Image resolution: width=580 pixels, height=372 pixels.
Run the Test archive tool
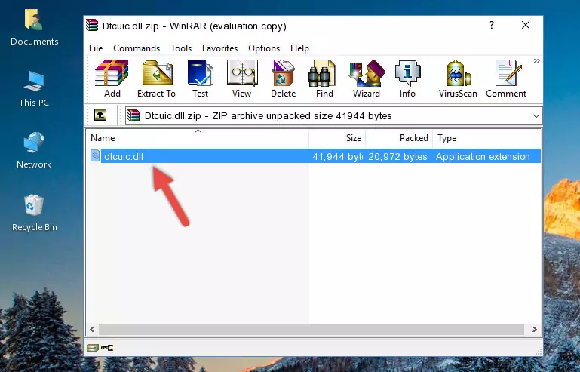pos(200,78)
